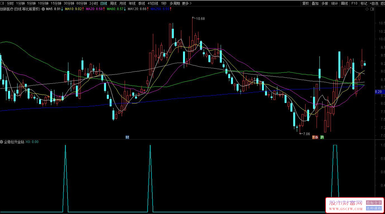Click the 名师课程 link
Viewport: 385px width, 214px height.
(x=374, y=208)
